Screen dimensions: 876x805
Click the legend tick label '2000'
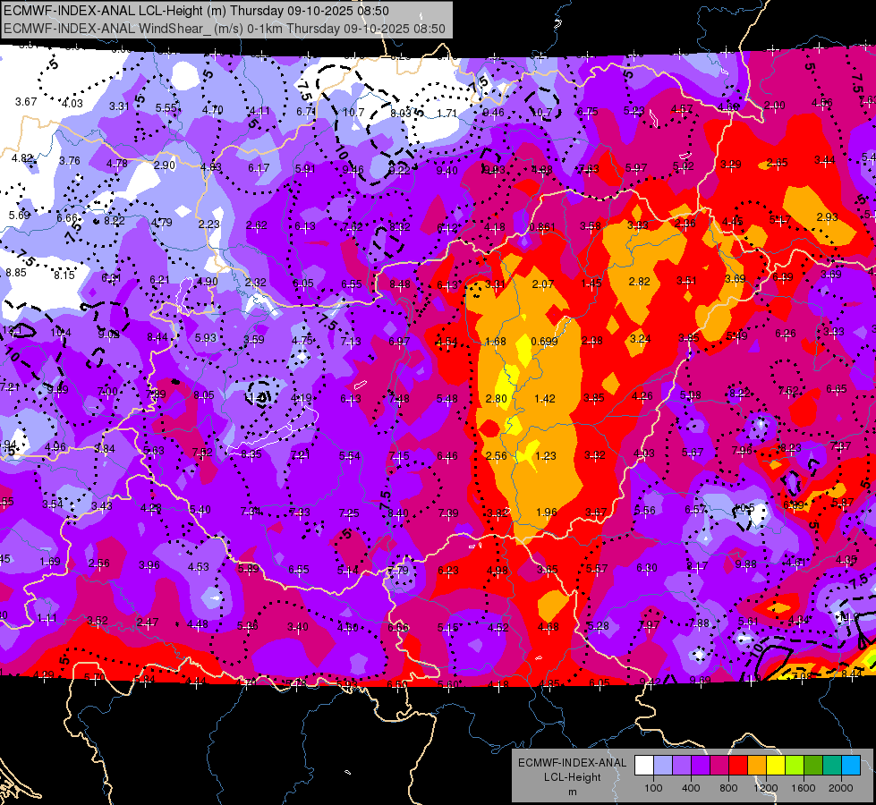[841, 788]
